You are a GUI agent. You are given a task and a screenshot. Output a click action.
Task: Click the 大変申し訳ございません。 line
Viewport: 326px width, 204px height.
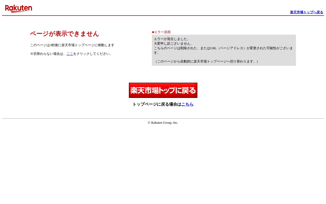[173, 44]
